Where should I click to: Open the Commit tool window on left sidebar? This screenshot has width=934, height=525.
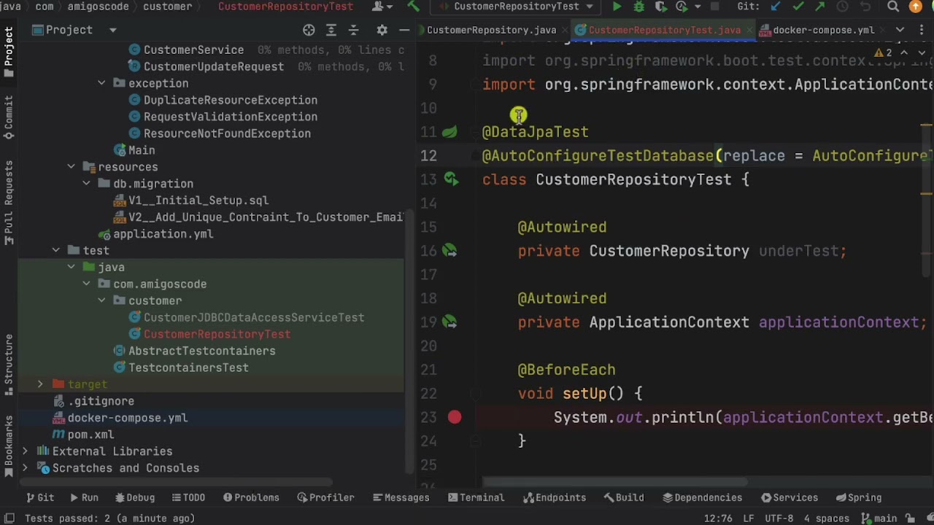click(x=9, y=117)
